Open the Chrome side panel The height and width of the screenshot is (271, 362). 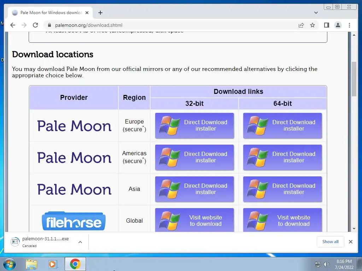tap(326, 25)
